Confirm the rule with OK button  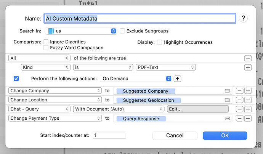click(x=225, y=135)
